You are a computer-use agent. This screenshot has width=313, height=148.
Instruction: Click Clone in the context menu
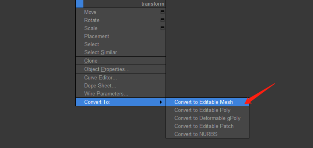(91, 61)
